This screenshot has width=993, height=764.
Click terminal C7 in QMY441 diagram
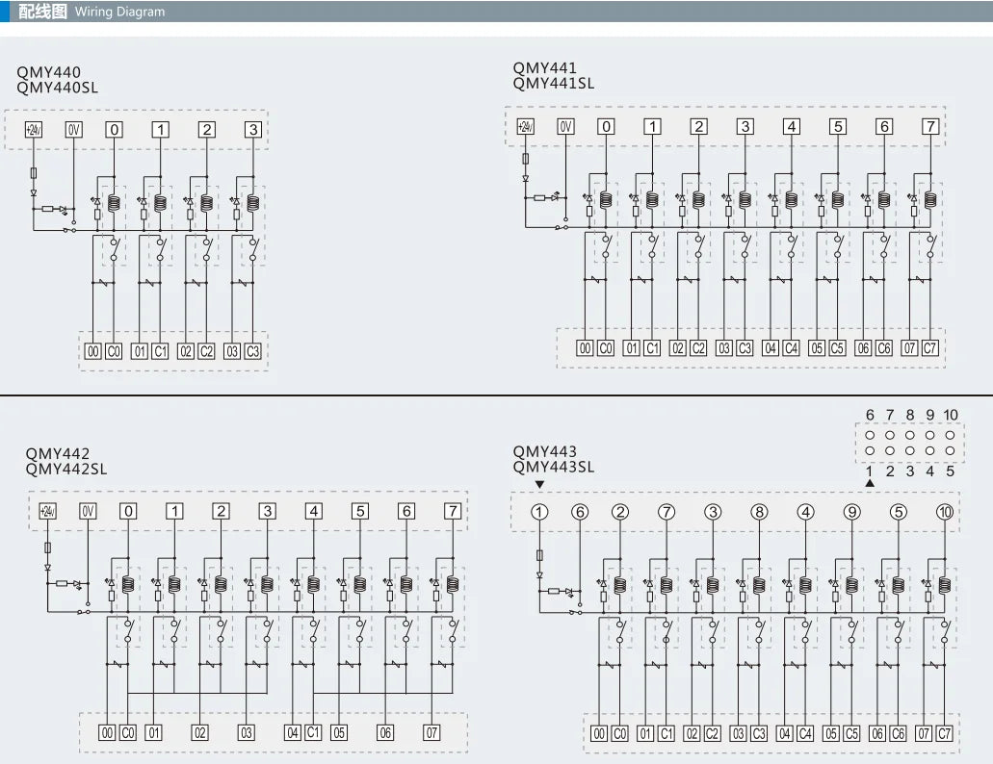[x=929, y=348]
